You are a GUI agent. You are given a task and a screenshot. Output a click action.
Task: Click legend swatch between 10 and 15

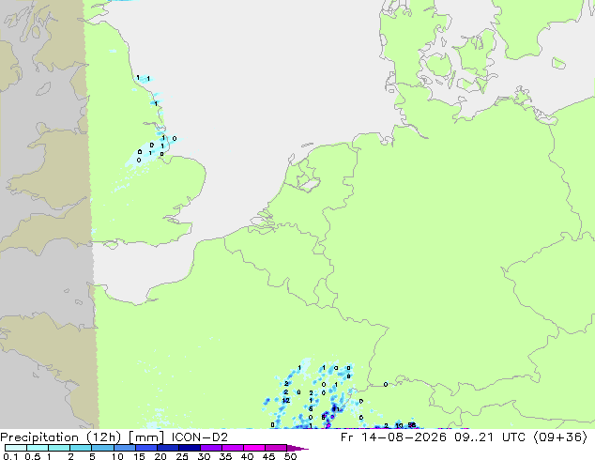tap(124, 448)
